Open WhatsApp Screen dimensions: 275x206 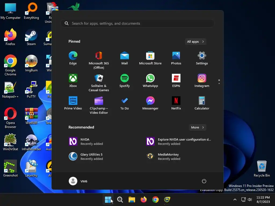[150, 81]
